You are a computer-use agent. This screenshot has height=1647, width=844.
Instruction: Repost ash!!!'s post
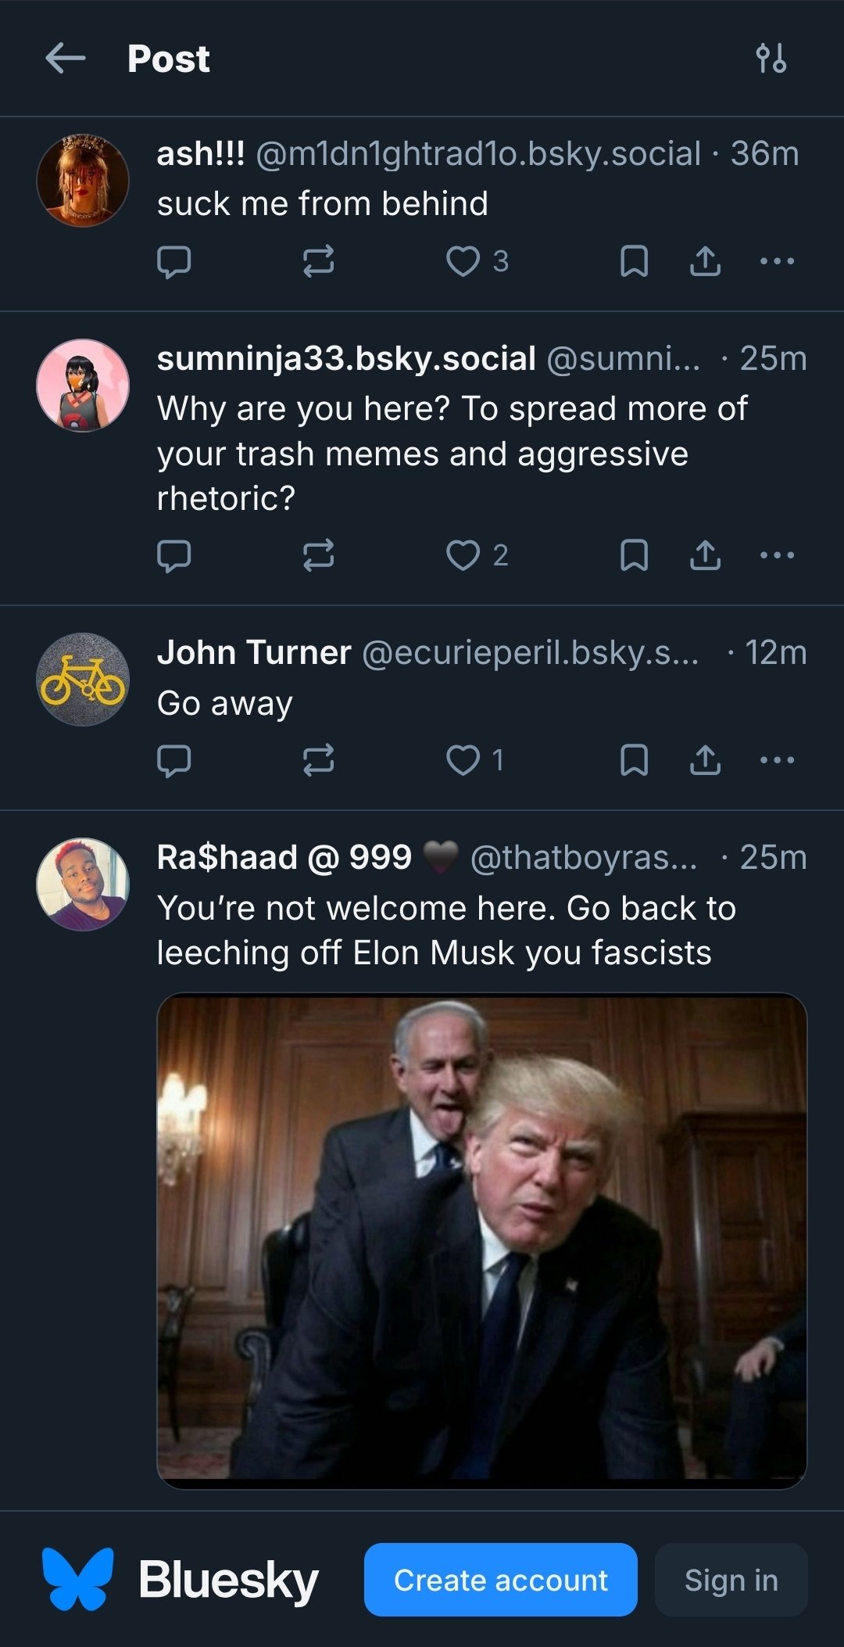318,261
